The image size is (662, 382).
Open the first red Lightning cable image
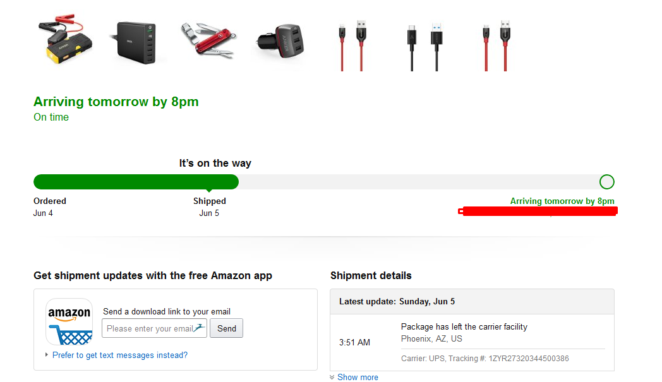[x=352, y=44]
